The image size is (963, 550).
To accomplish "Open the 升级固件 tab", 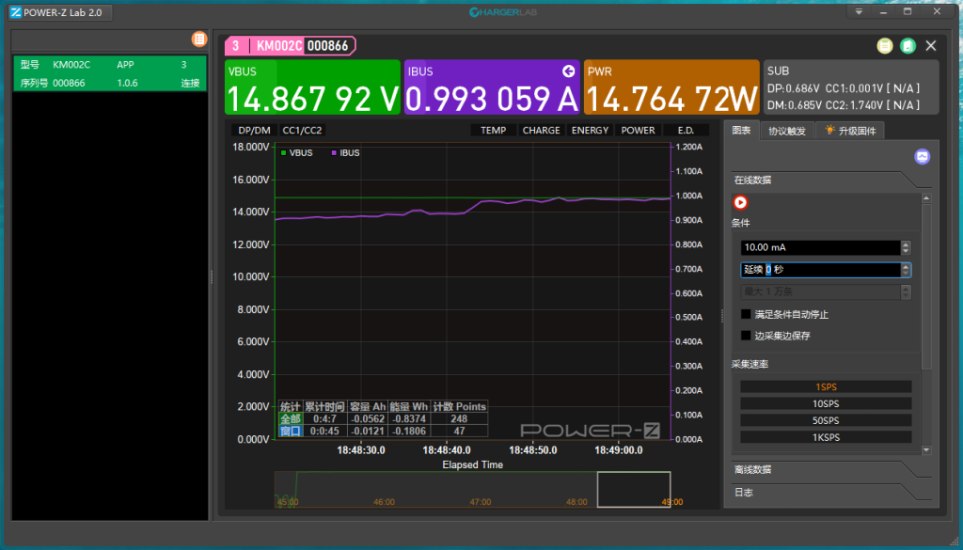I will point(850,131).
